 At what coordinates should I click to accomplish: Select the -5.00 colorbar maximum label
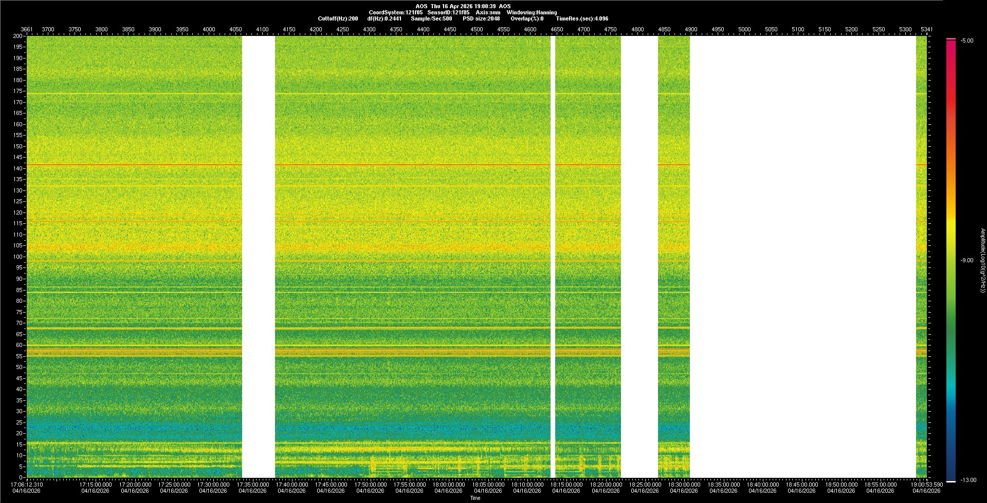point(966,41)
